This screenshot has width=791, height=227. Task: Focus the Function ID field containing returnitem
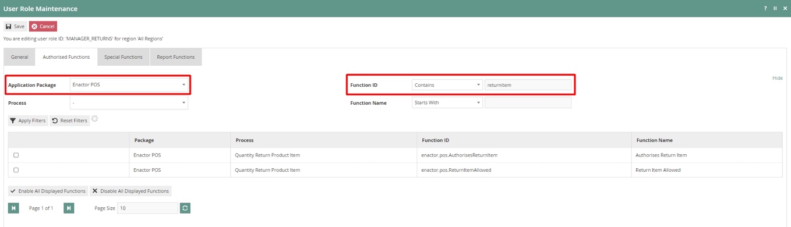(x=528, y=85)
